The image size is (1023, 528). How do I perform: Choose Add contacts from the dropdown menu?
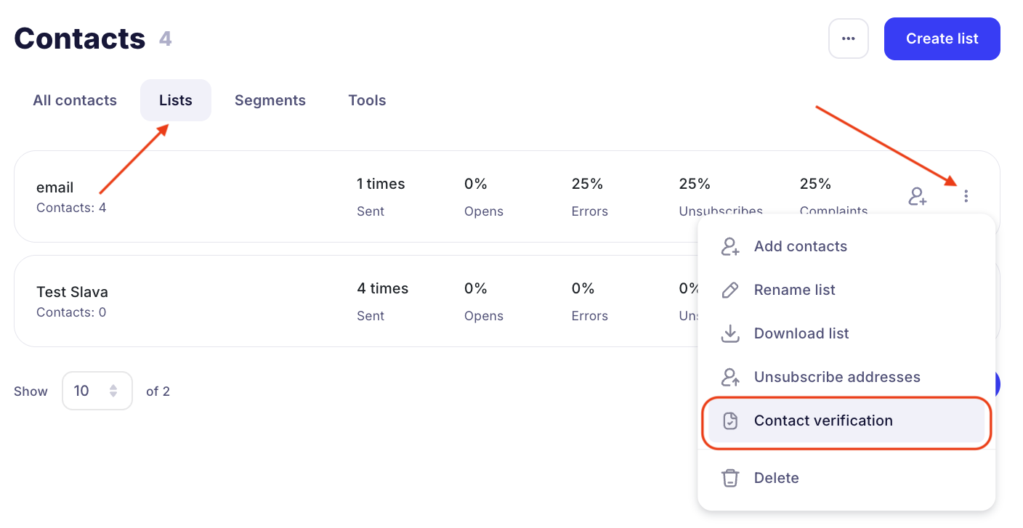coord(800,246)
